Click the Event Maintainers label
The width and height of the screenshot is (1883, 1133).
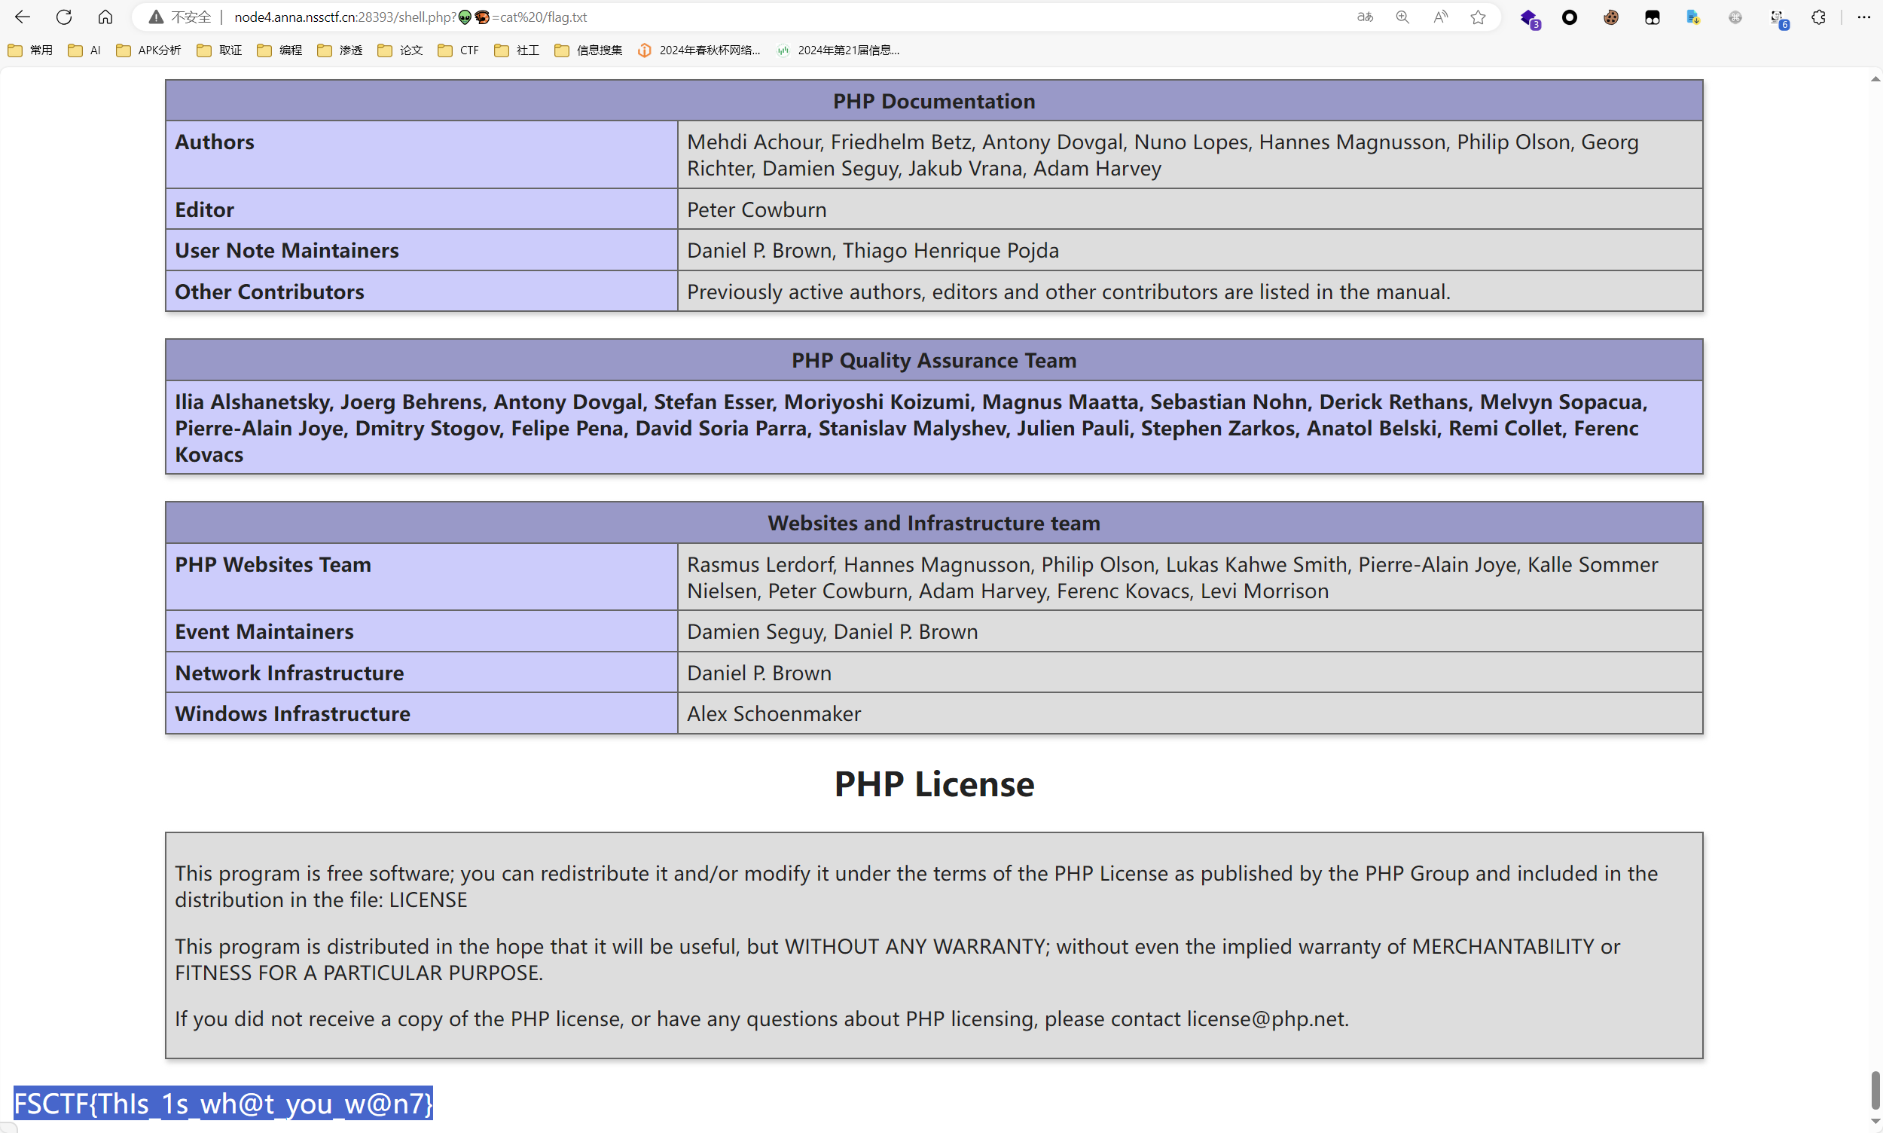point(264,631)
